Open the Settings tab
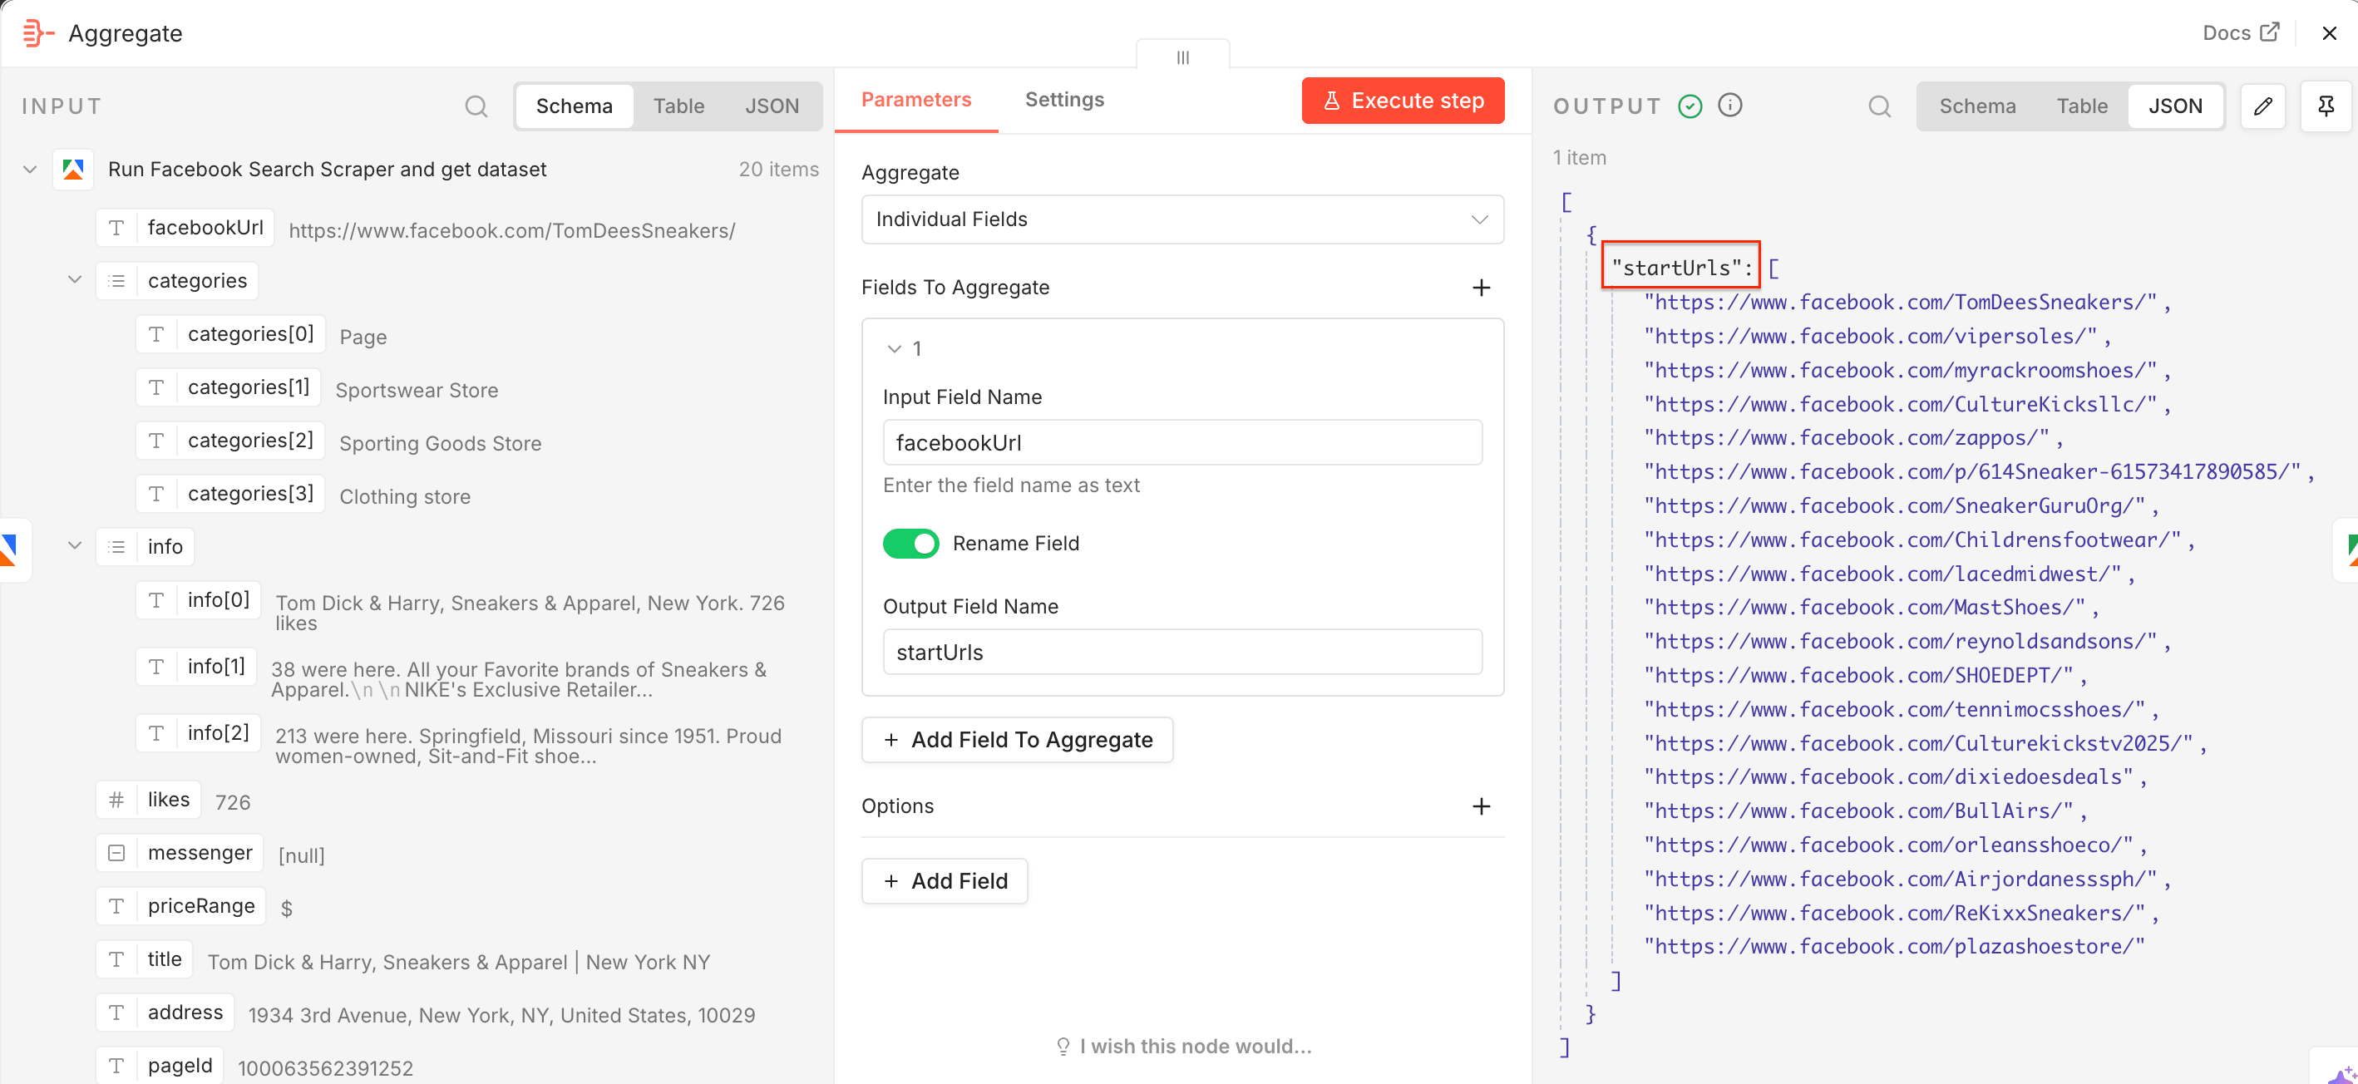This screenshot has height=1084, width=2358. [x=1063, y=100]
